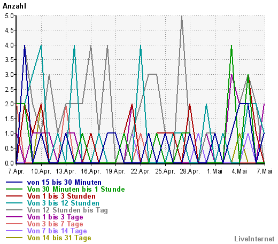
Task: Click green line swatch for 30 Minuten bis 1 Stunde
Action: [x=14, y=189]
